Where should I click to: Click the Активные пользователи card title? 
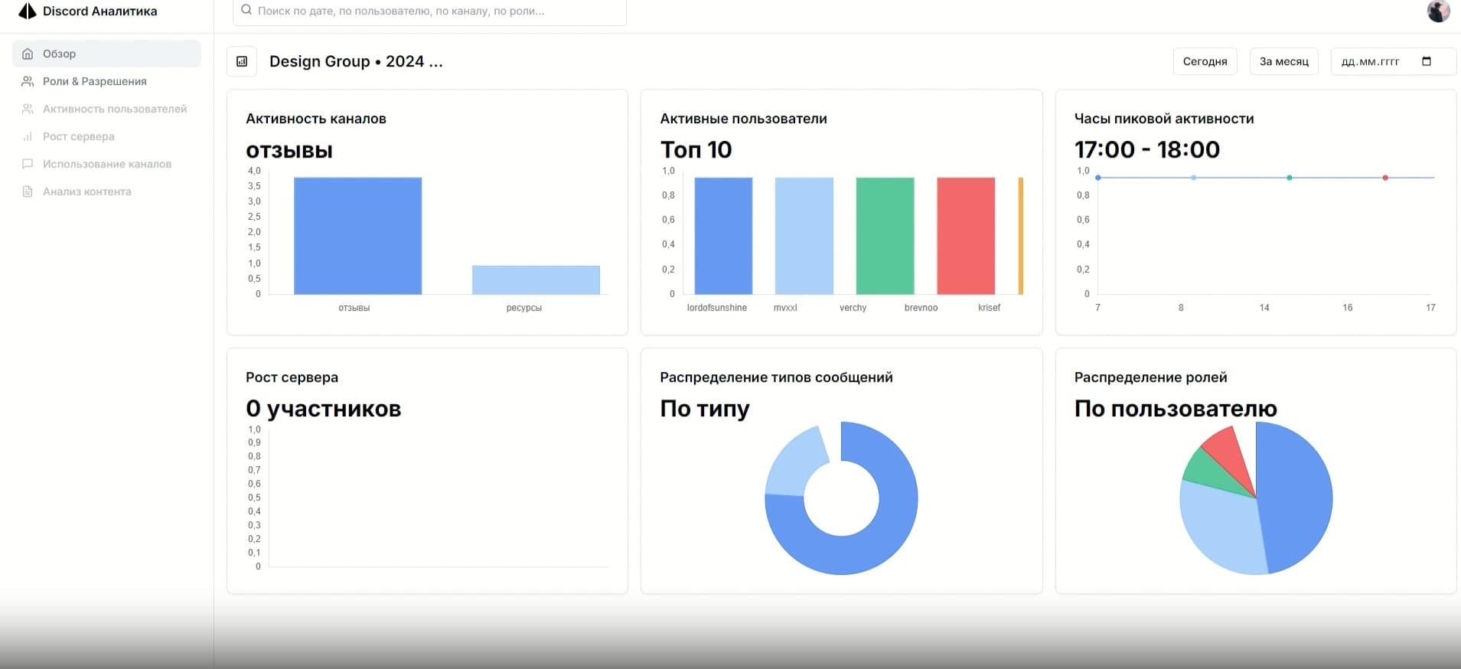click(x=743, y=119)
